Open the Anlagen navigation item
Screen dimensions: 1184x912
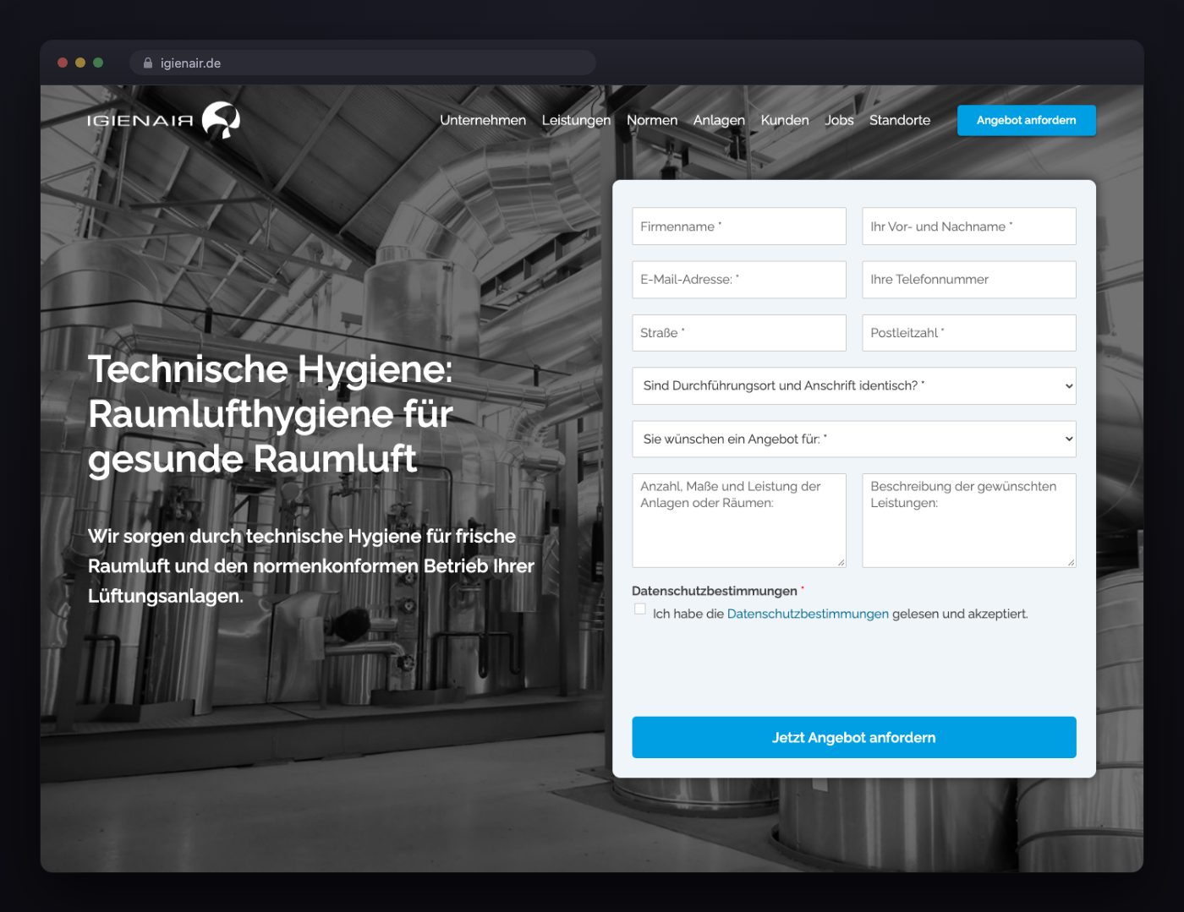(719, 120)
